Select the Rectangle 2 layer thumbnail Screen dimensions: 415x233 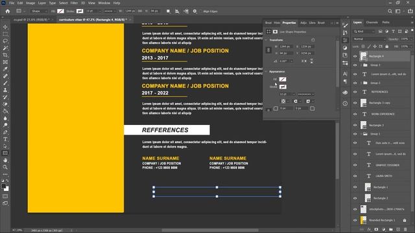[368, 198]
